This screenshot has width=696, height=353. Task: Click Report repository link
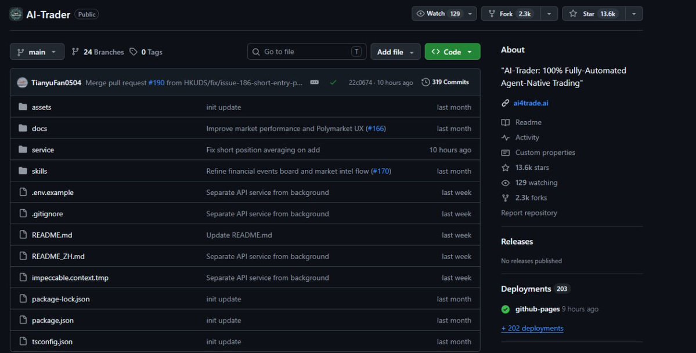click(529, 213)
